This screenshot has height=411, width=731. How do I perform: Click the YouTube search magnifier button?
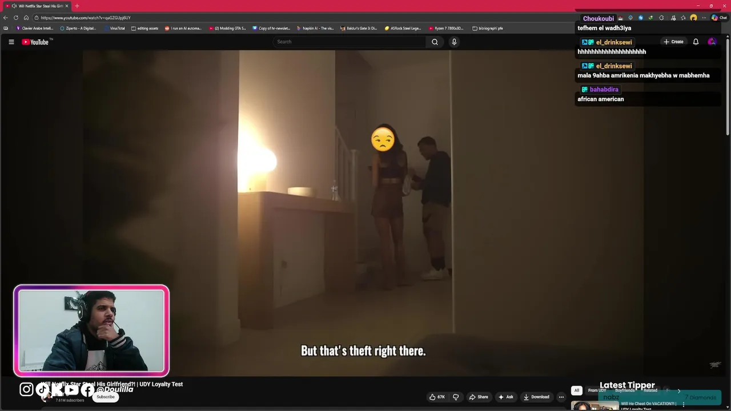tap(435, 42)
